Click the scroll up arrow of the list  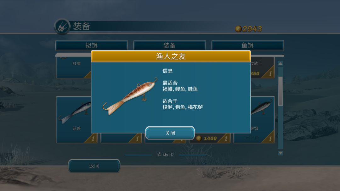coord(280,63)
